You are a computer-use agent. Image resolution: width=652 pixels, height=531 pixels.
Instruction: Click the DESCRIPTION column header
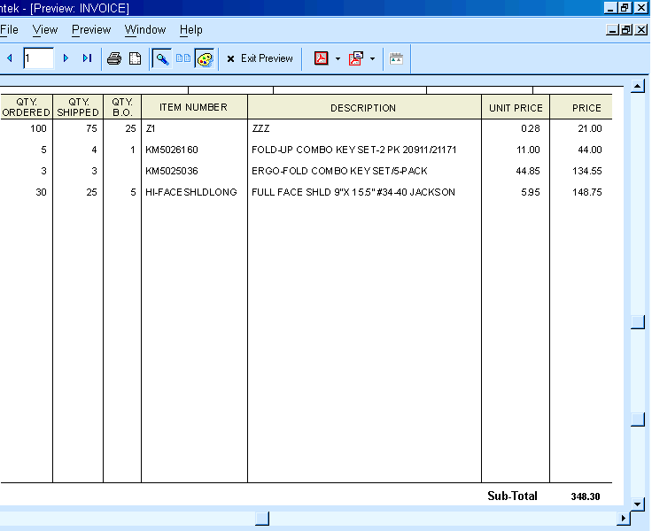[x=364, y=108]
